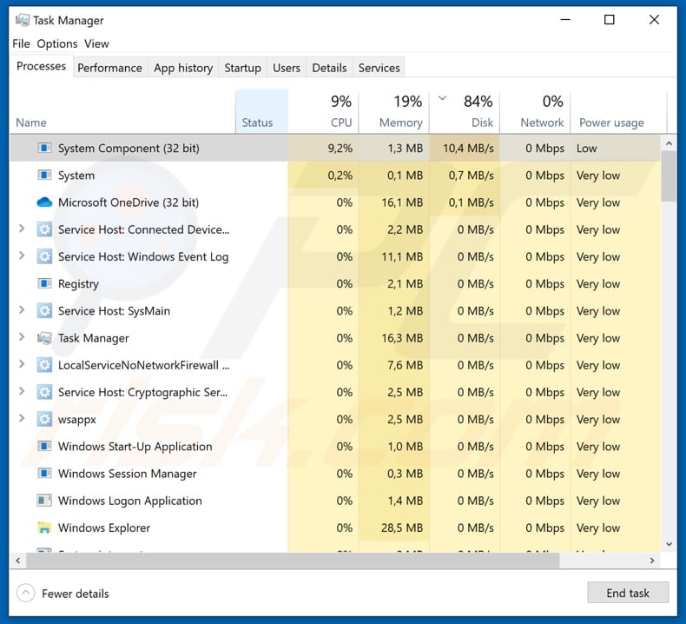Click the Microsoft OneDrive cloud icon
This screenshot has width=686, height=624.
(x=44, y=202)
